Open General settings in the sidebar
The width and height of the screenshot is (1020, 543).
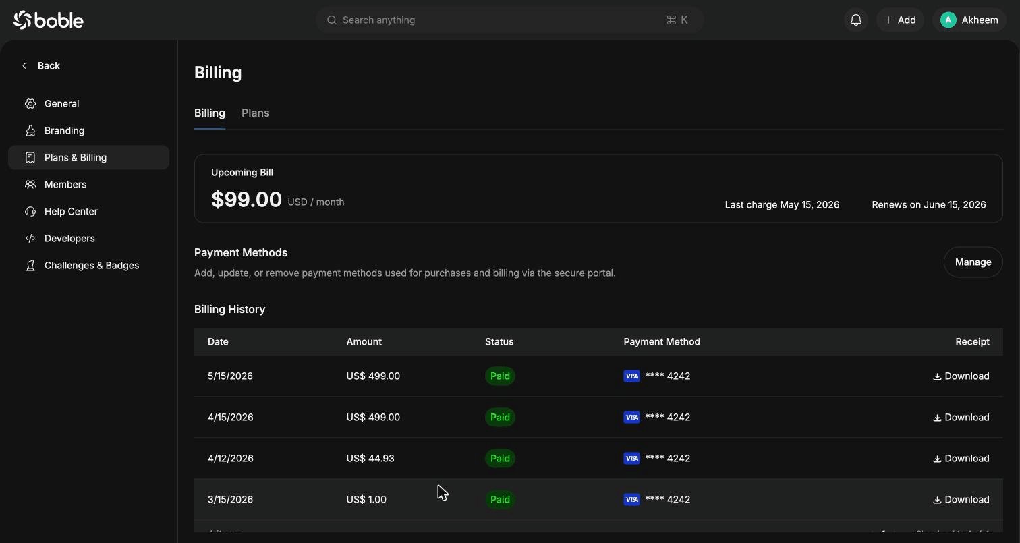click(88, 103)
